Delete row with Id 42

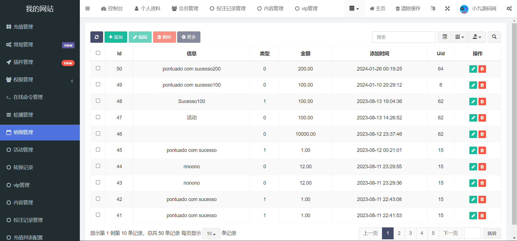click(x=482, y=199)
